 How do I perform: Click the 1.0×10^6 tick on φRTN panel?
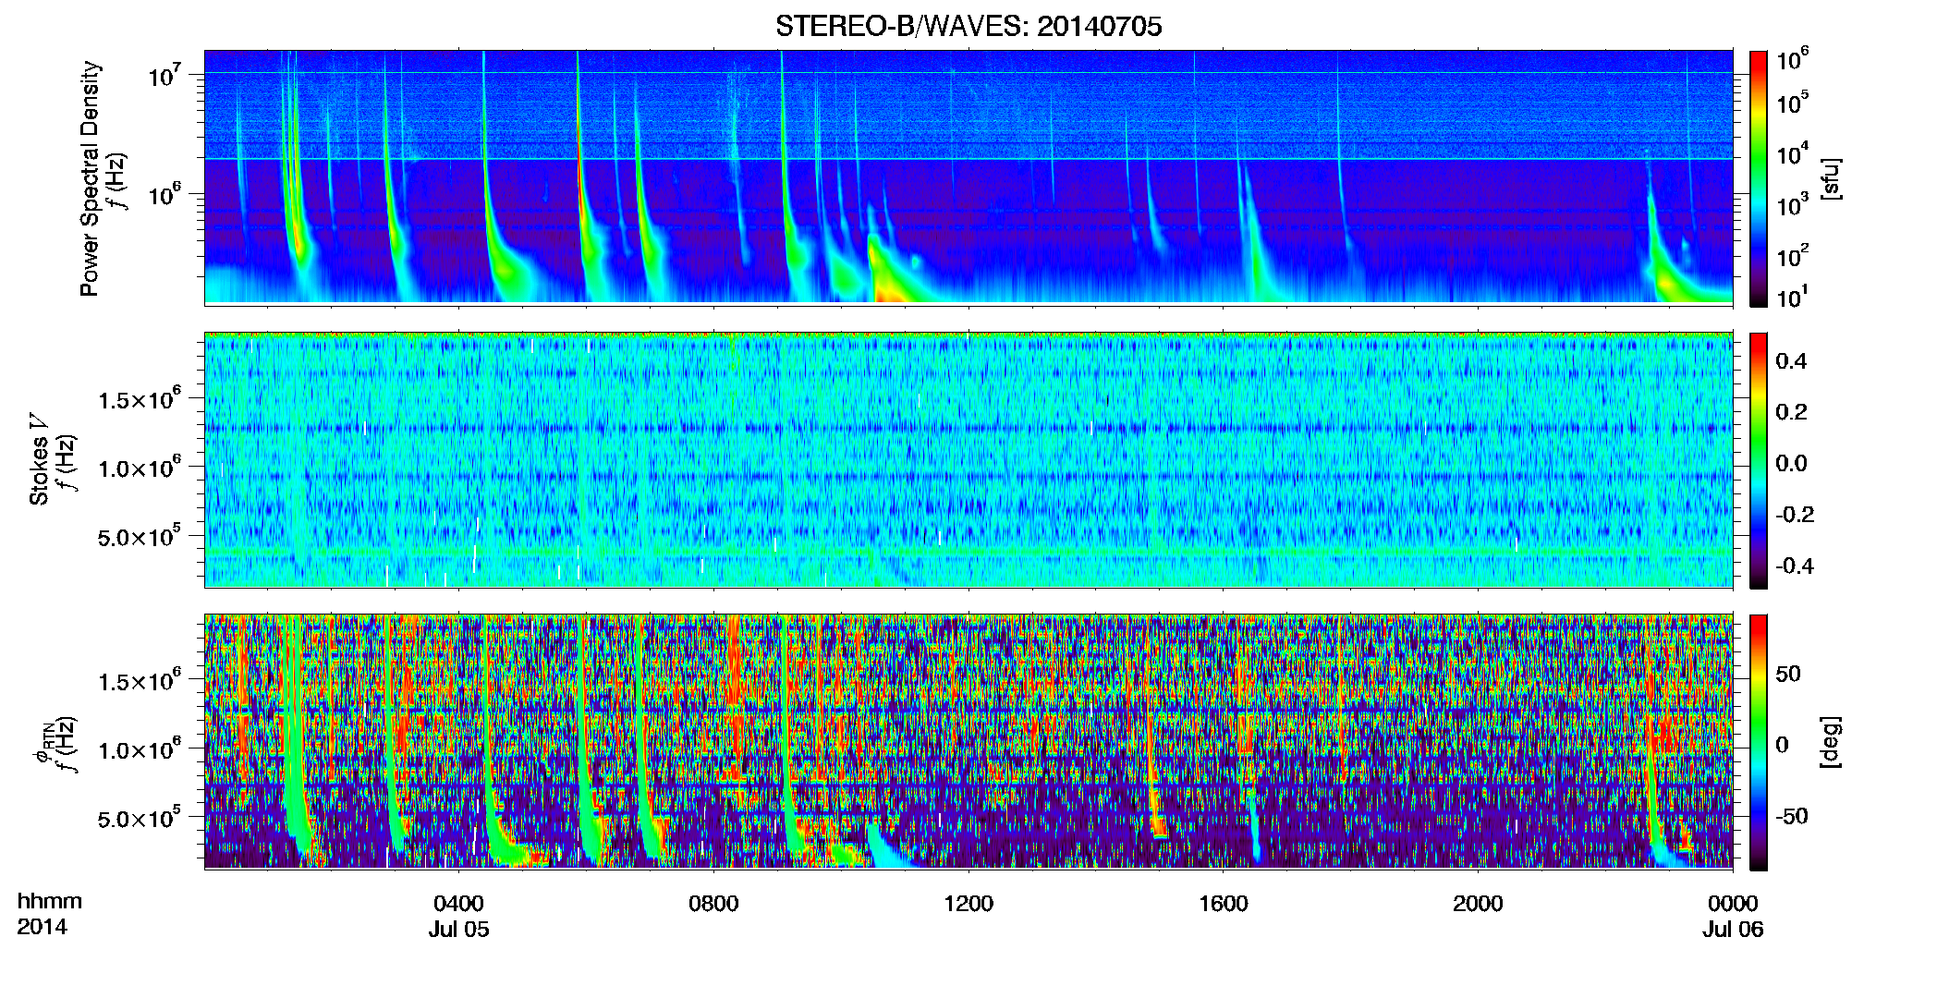coord(140,748)
